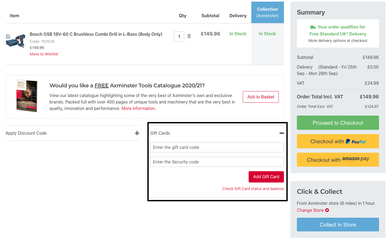Screen dimensions: 389x240
Task: Focus the Security code input field
Action: tap(217, 162)
